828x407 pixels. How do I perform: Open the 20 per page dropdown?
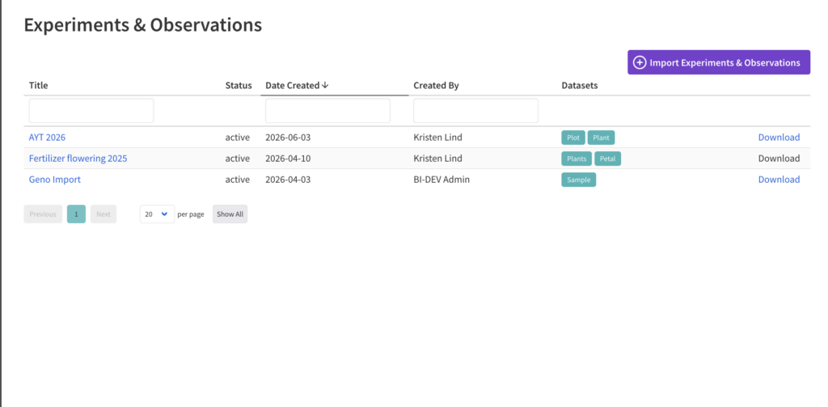[x=158, y=214]
